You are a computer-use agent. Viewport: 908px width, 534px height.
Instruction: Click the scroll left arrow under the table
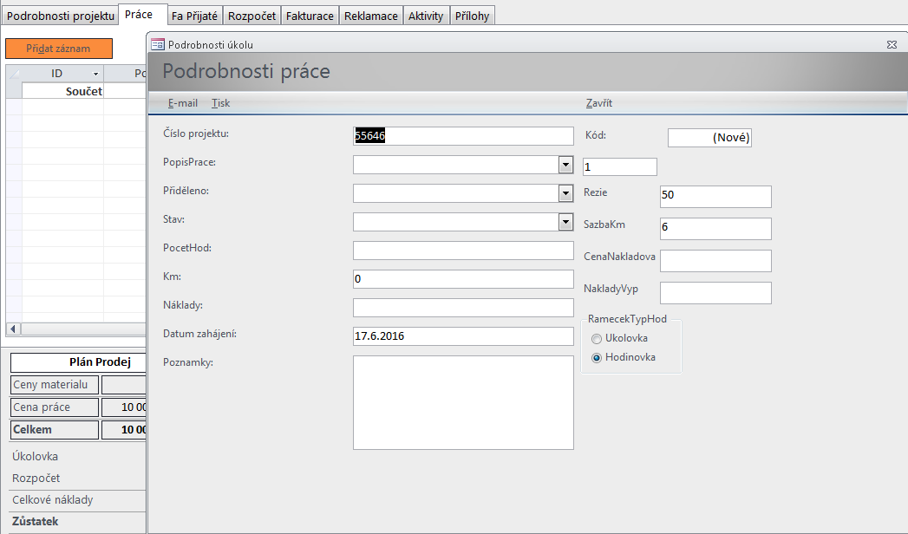click(12, 329)
